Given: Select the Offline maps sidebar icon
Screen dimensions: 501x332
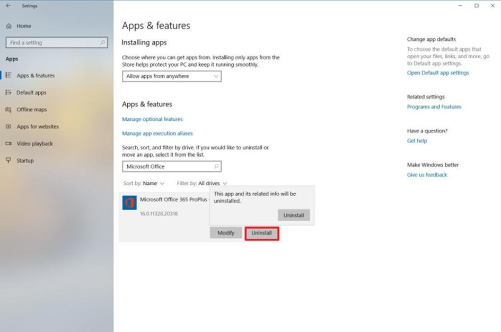Looking at the screenshot, I should click(8, 110).
